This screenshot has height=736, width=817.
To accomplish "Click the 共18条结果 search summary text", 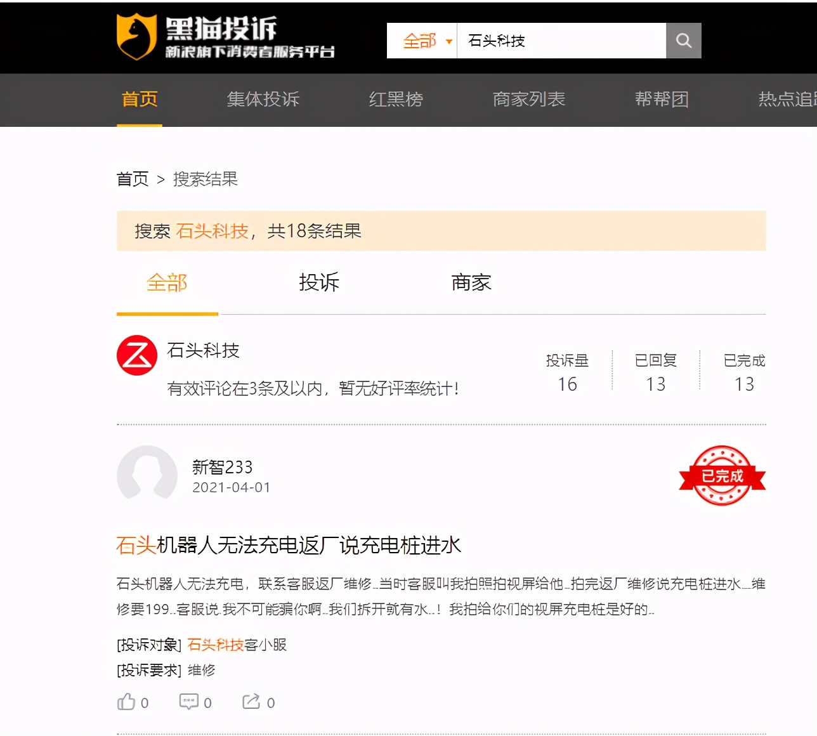I will (315, 231).
